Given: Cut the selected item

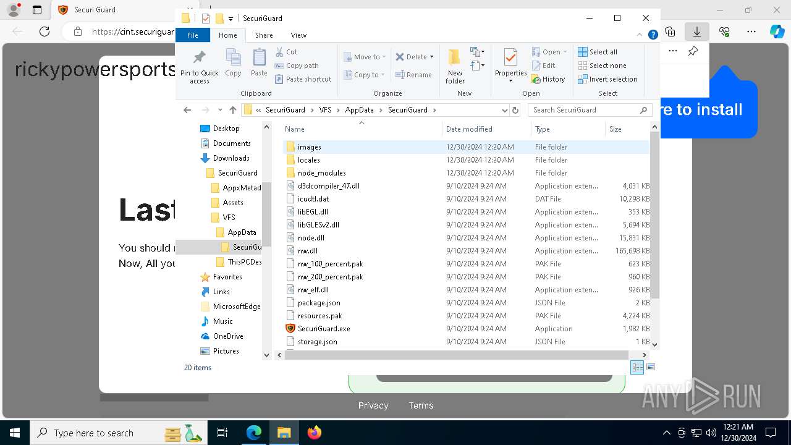Looking at the screenshot, I should [x=286, y=52].
